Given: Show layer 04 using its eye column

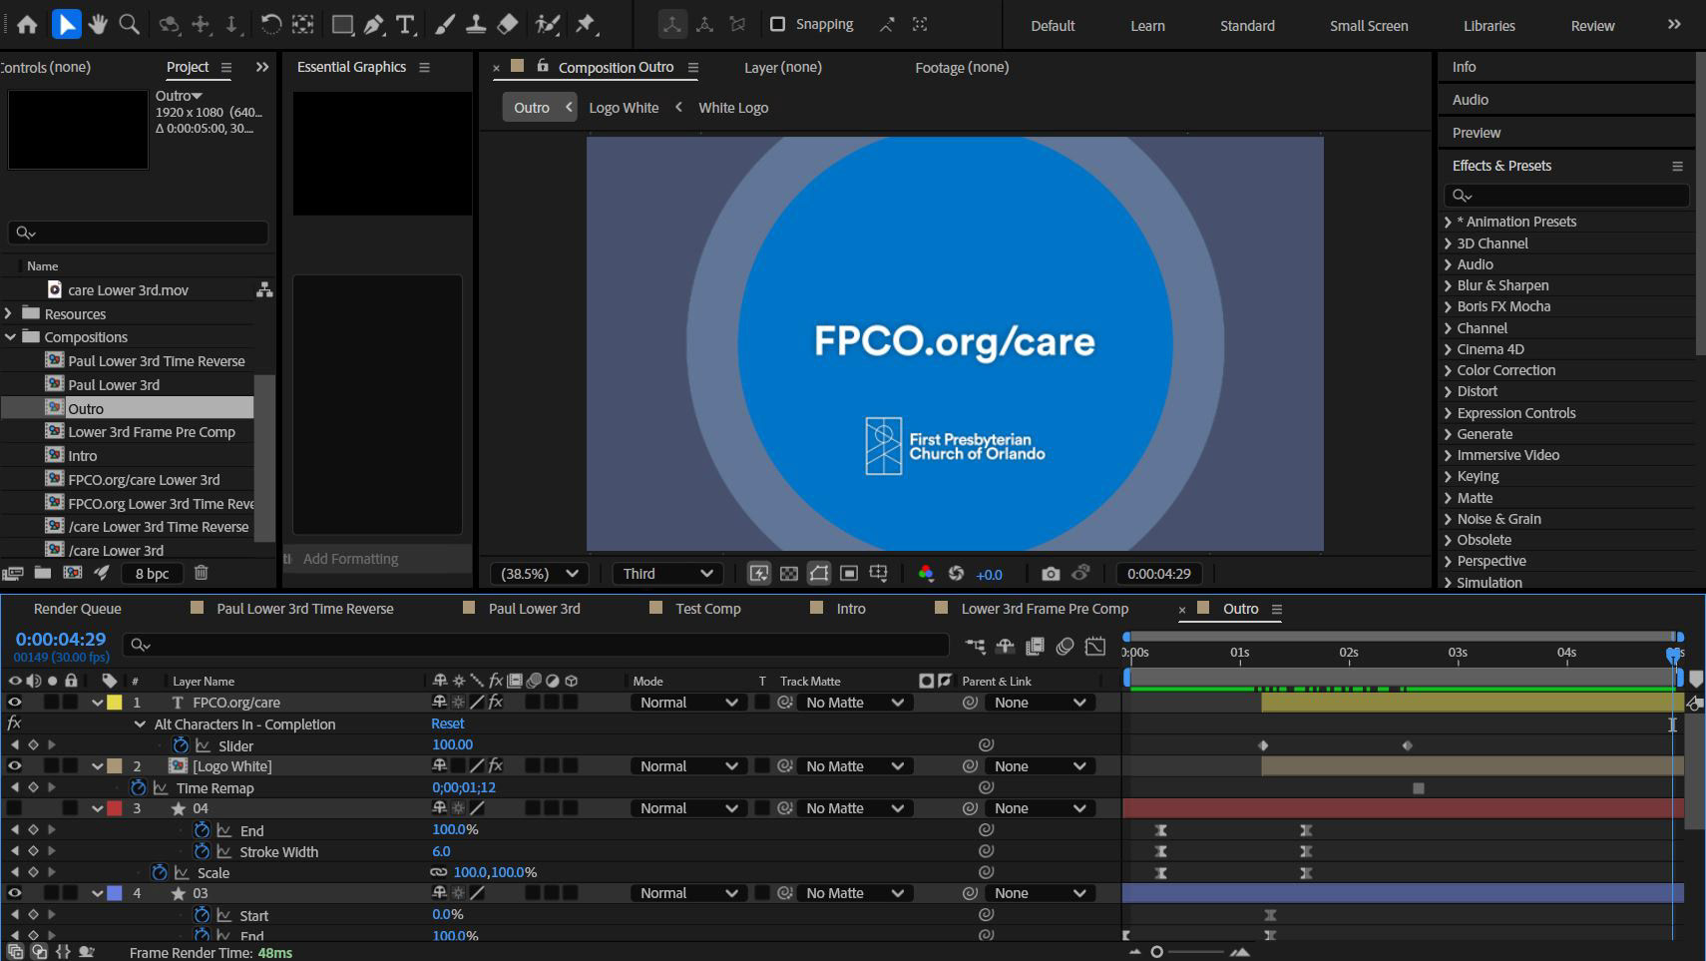Looking at the screenshot, I should pos(14,808).
